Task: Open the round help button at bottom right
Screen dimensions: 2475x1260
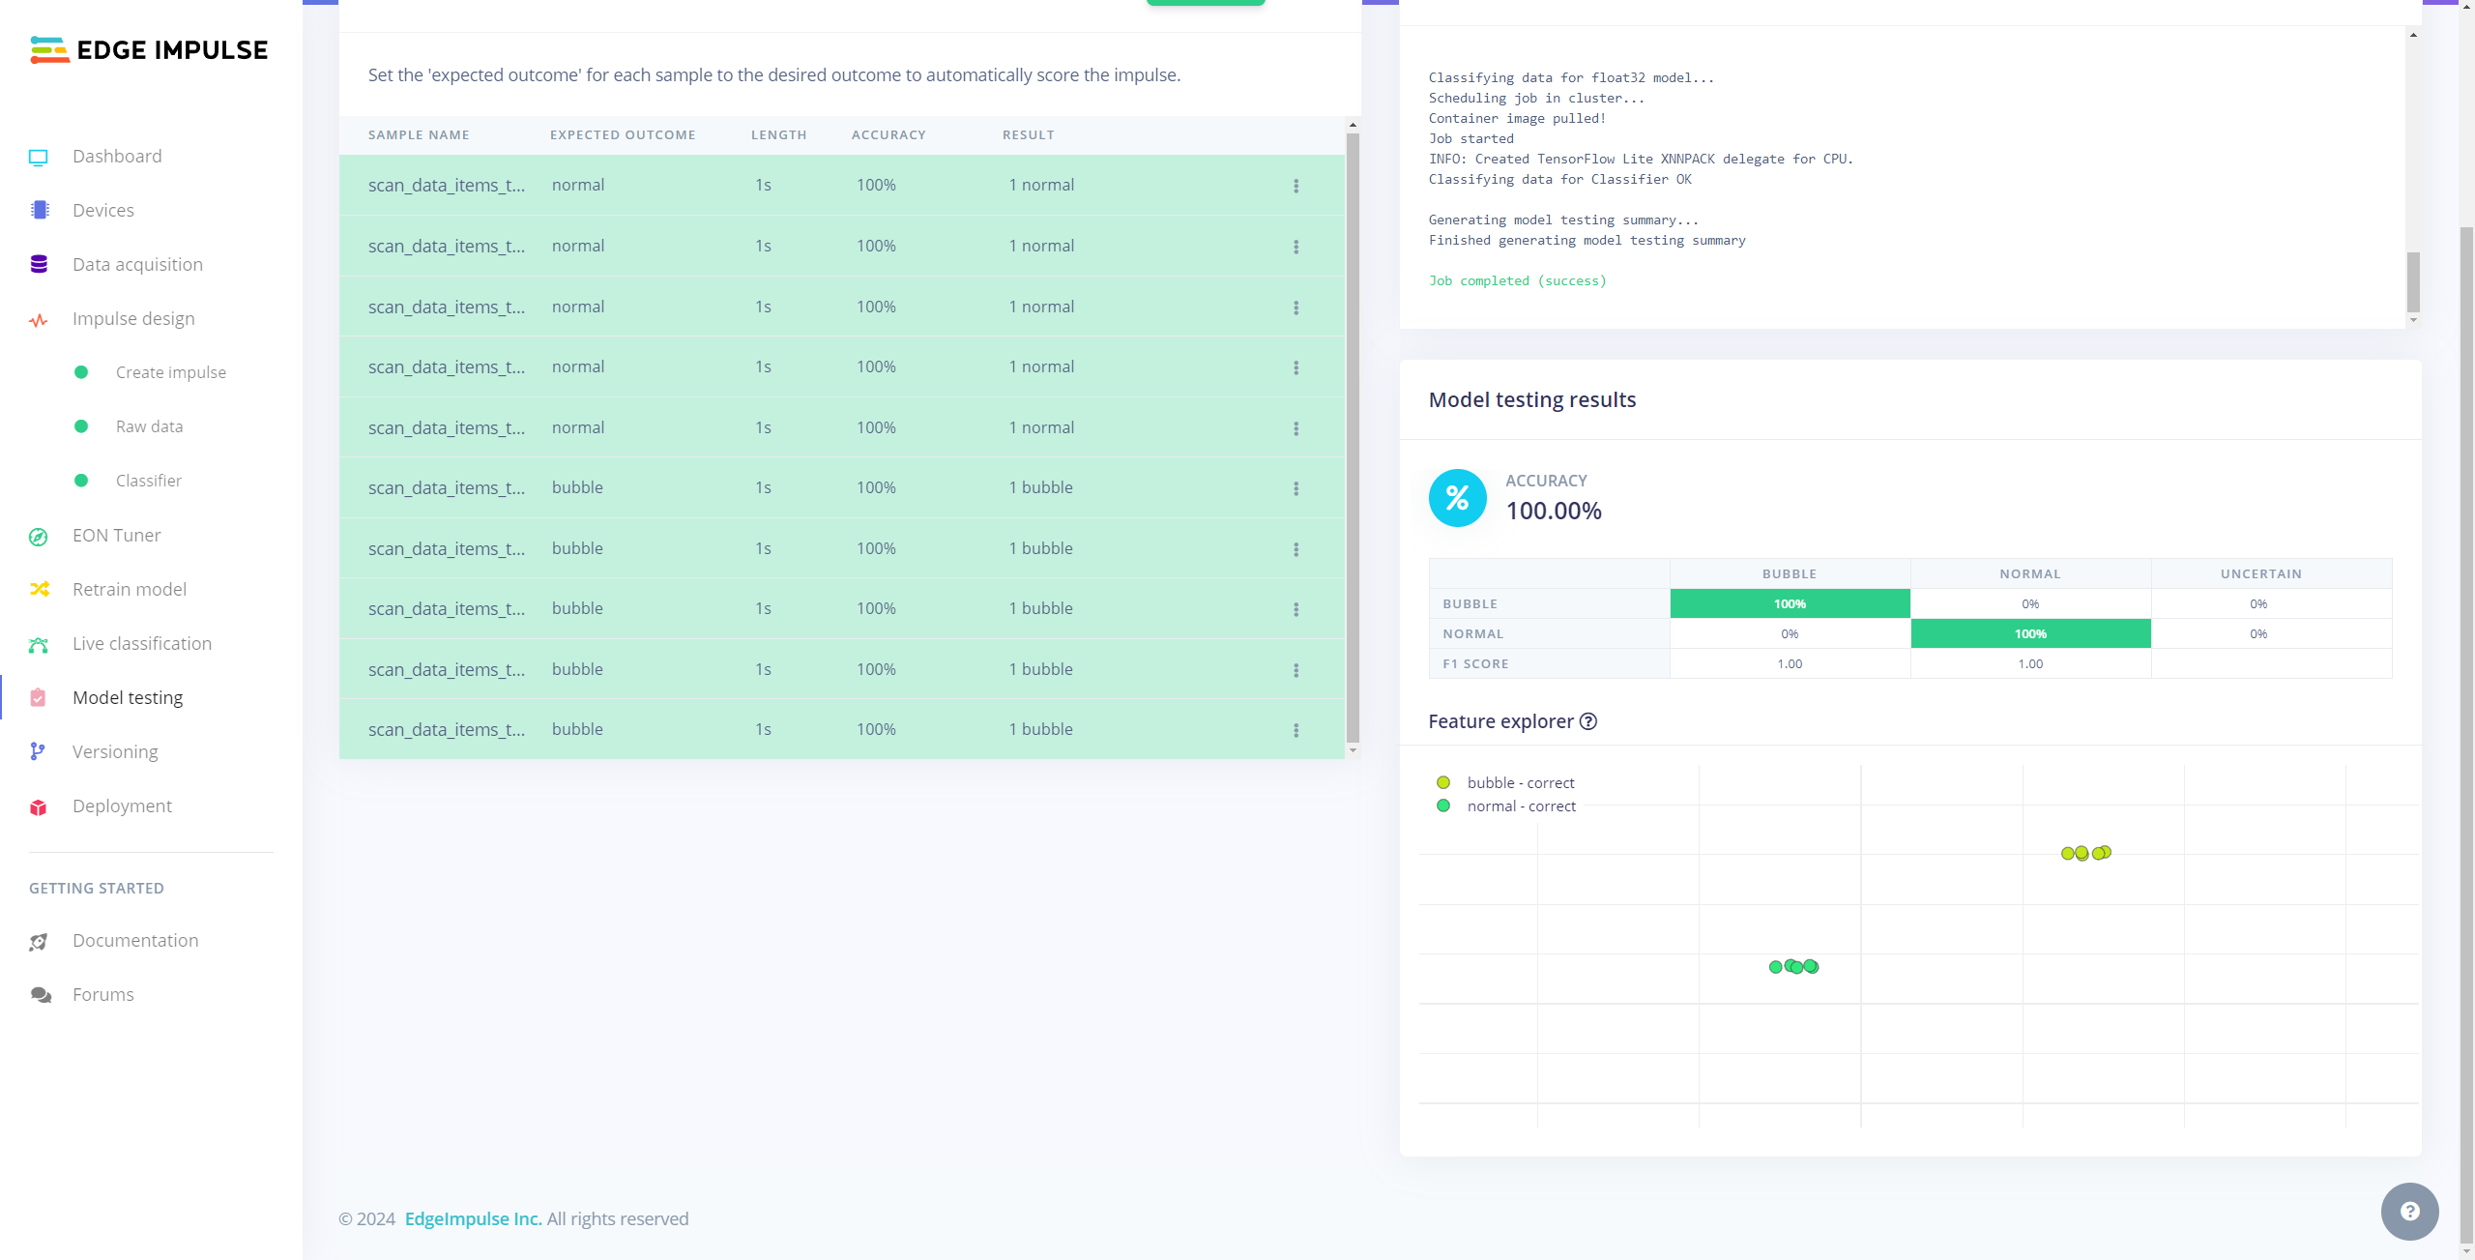Action: [2409, 1211]
